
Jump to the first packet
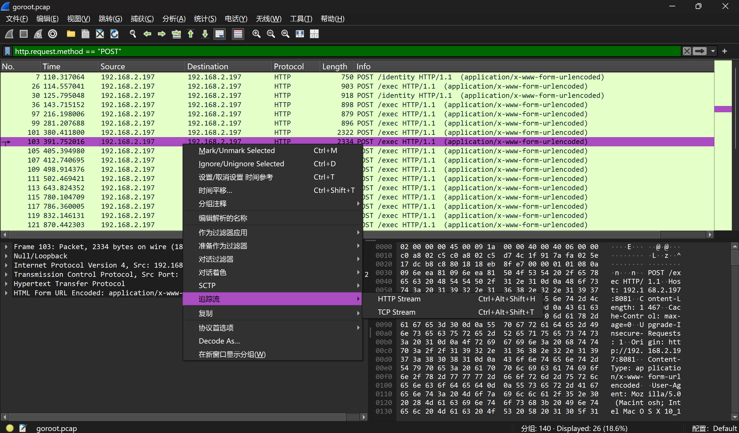(191, 34)
